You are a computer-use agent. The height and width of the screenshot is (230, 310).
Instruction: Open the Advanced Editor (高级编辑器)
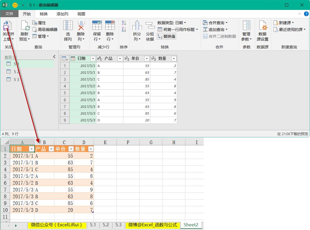(x=45, y=29)
